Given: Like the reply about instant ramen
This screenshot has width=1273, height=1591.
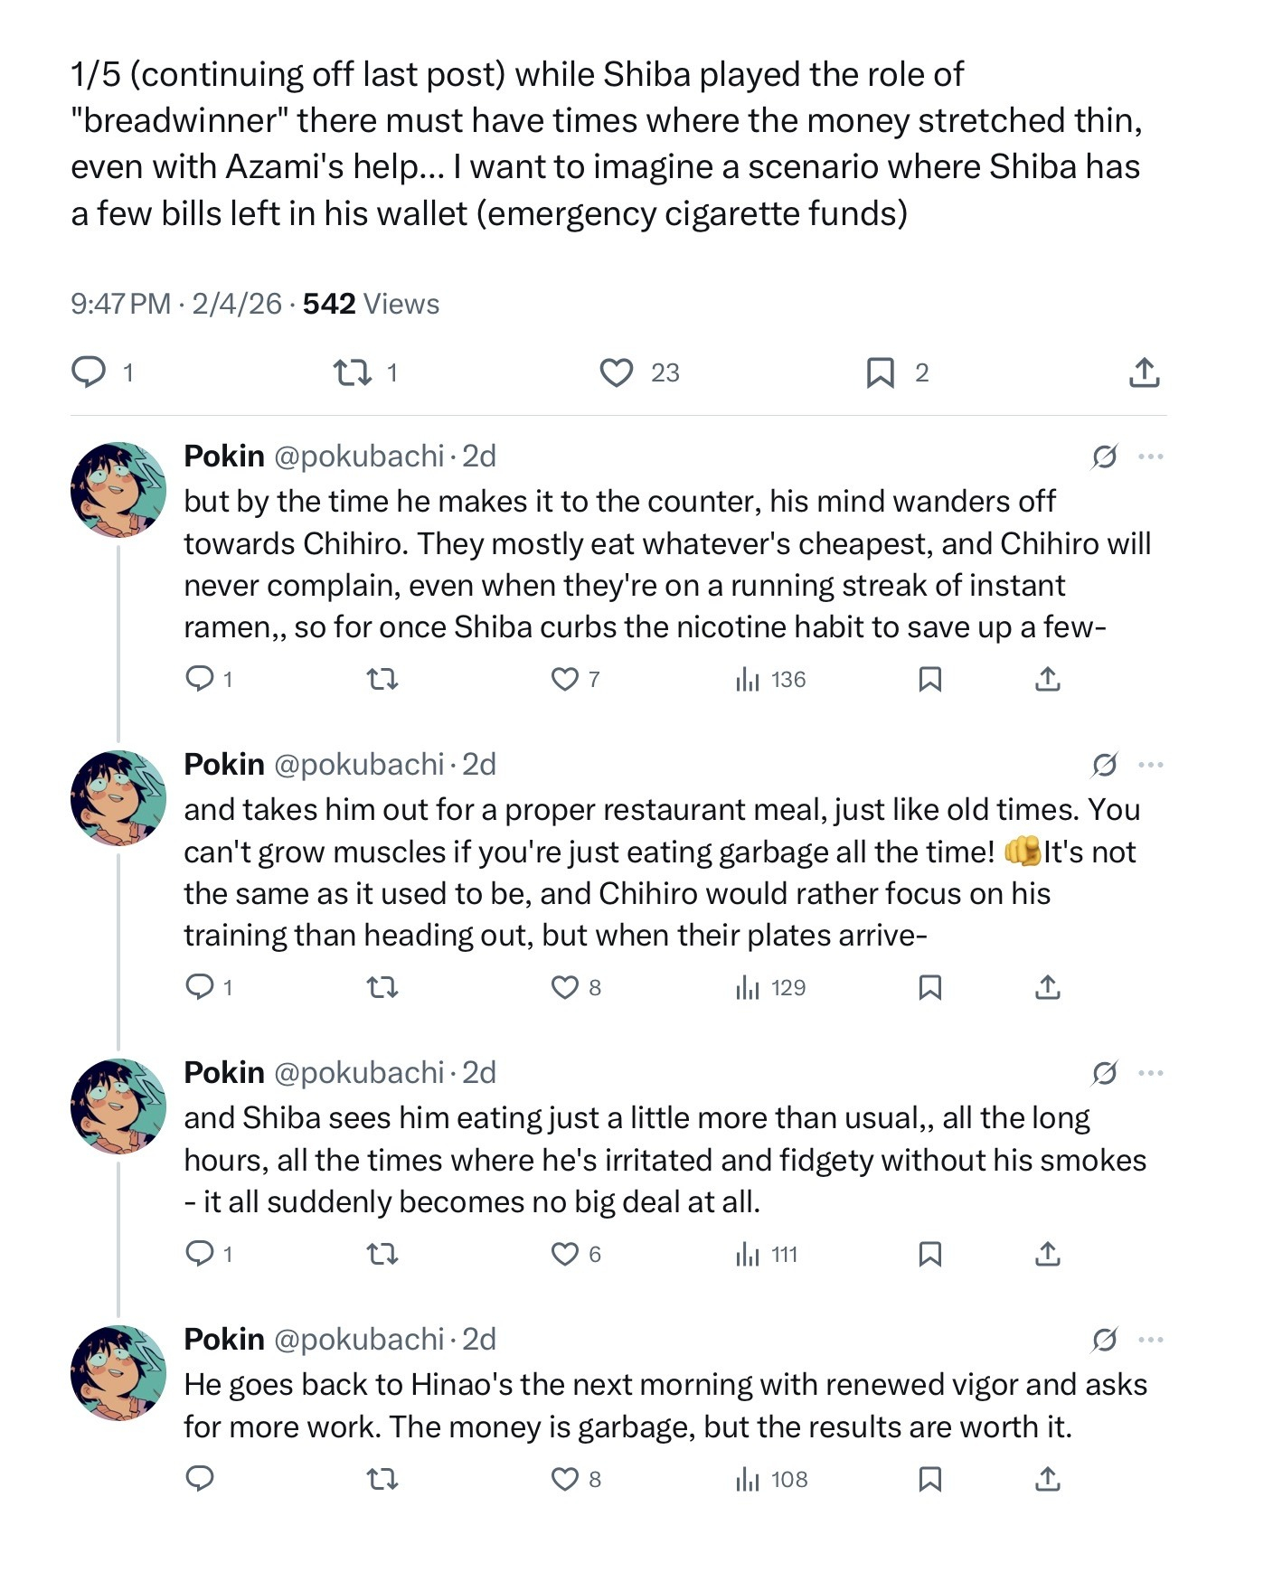Looking at the screenshot, I should pos(565,679).
